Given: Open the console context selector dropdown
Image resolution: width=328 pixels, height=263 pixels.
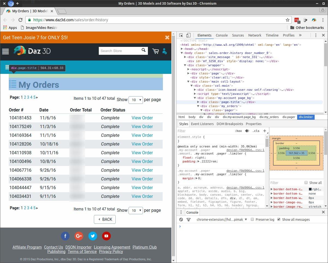Looking at the screenshot, I should pos(222,219).
